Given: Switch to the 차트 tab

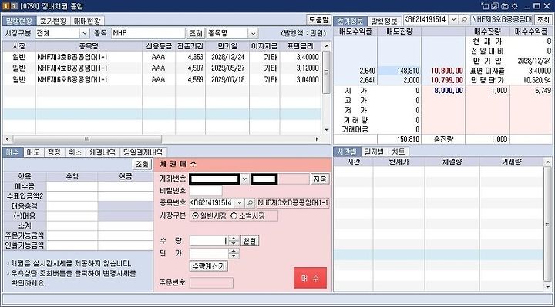Looking at the screenshot, I should [399, 152].
